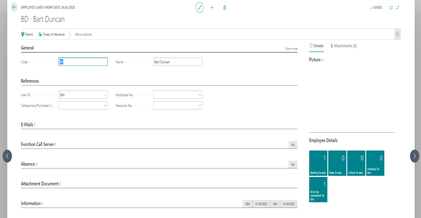Delete this employee with the trash icon

click(x=224, y=8)
